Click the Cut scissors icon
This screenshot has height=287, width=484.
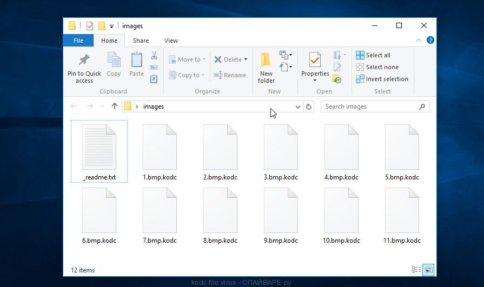pos(154,55)
